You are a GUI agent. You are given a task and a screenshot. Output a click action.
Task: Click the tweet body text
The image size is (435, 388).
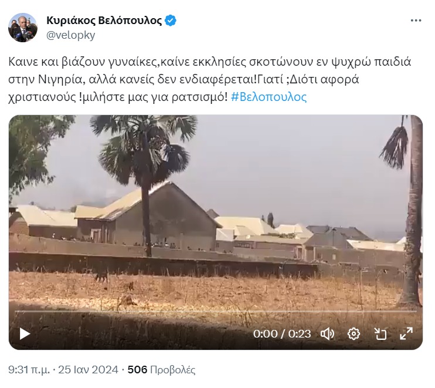tap(209, 79)
